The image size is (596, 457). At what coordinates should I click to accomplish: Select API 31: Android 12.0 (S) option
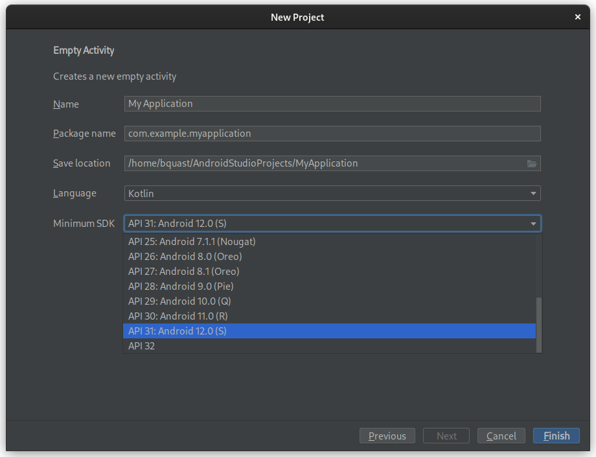pos(178,331)
